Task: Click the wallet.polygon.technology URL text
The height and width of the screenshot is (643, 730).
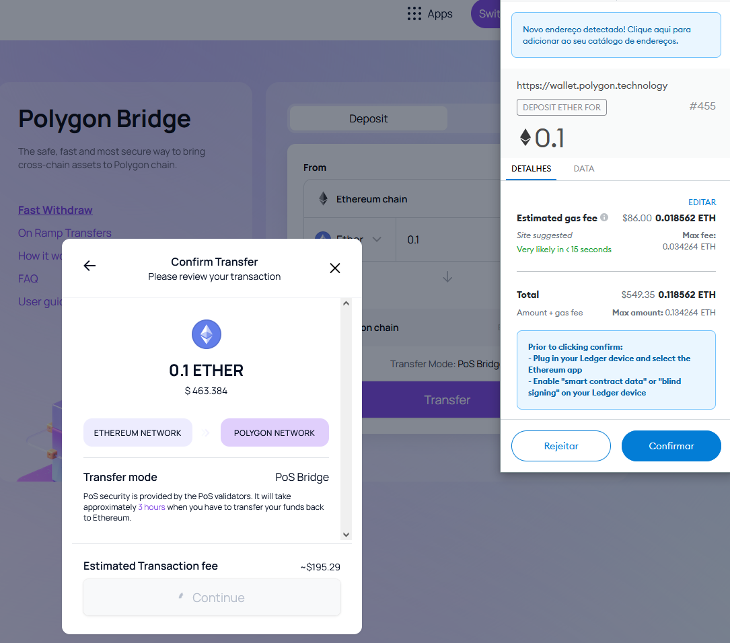Action: click(591, 85)
